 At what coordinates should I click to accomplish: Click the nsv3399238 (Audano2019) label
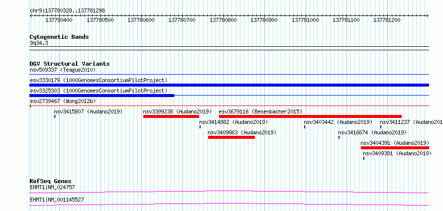(x=177, y=111)
